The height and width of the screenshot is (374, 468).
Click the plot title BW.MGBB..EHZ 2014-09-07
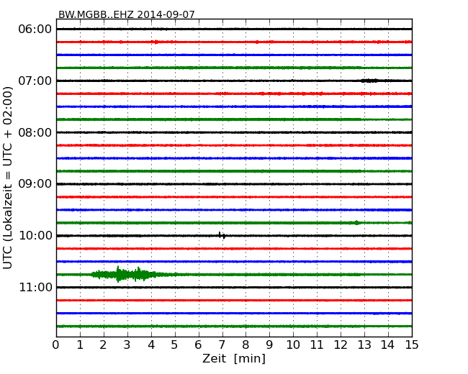(126, 14)
